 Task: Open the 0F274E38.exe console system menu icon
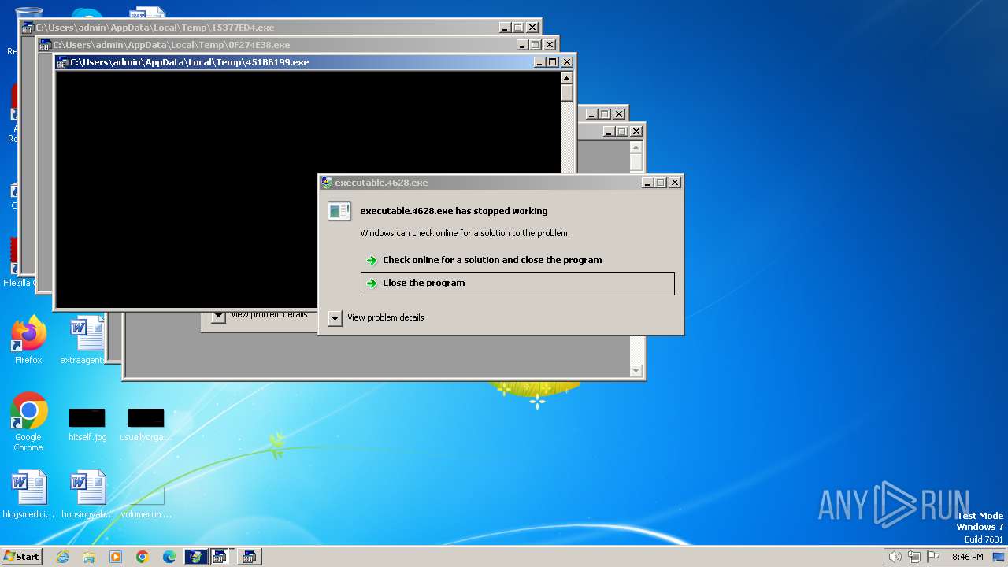[45, 46]
